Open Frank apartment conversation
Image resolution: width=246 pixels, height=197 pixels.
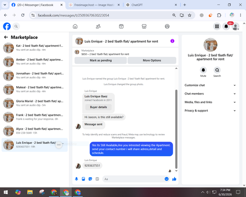pos(34,117)
